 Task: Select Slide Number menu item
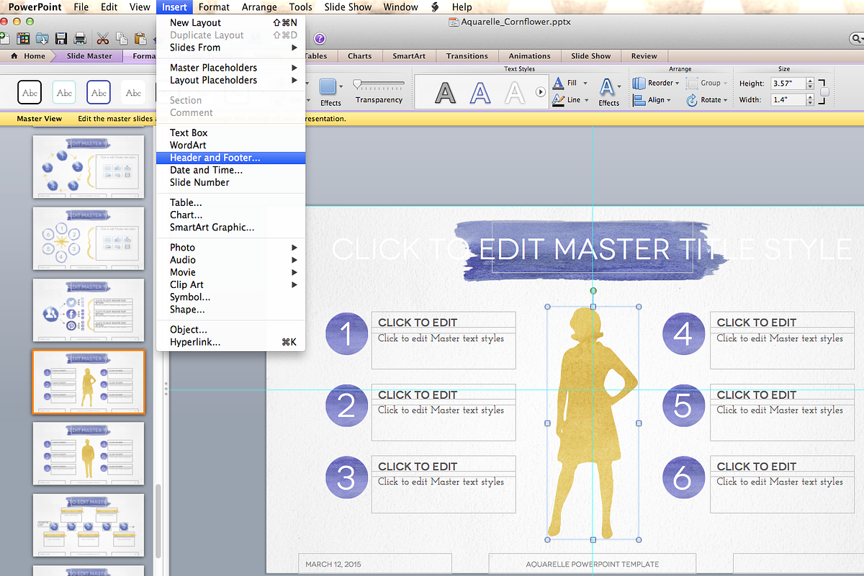point(230,182)
